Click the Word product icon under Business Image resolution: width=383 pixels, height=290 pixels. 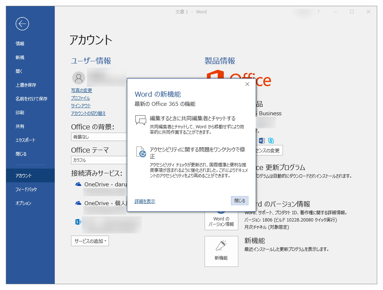[x=261, y=141]
